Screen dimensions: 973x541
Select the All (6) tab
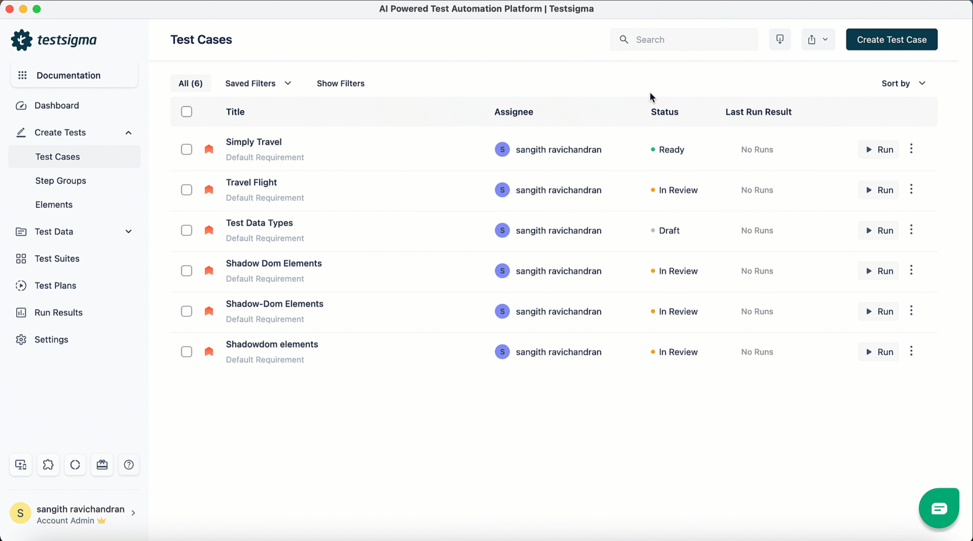[x=191, y=84]
